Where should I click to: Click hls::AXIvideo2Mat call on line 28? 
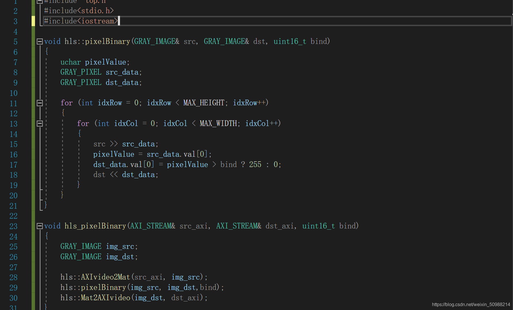[x=95, y=277]
